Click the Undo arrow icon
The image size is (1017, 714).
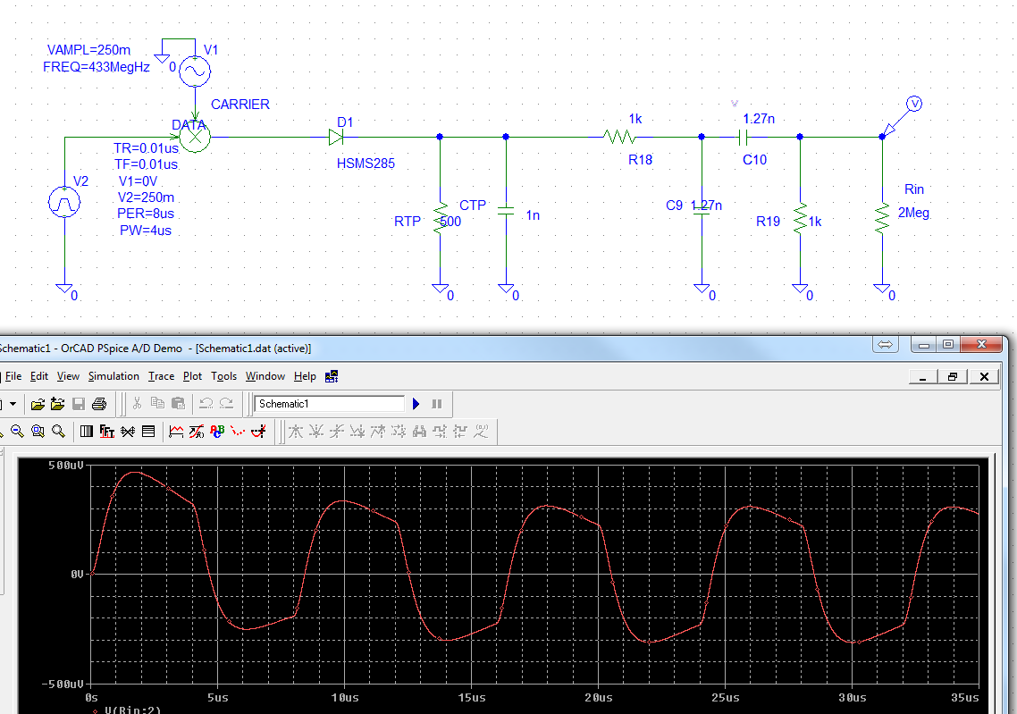206,403
